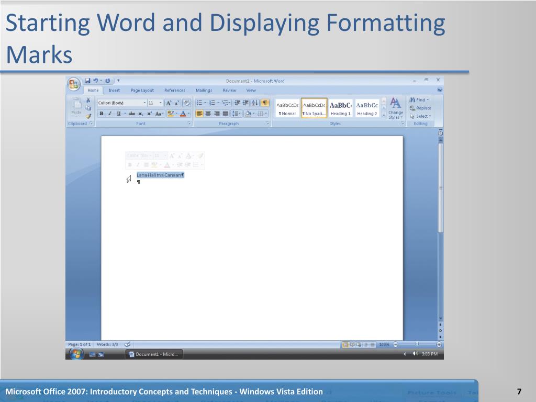The height and width of the screenshot is (402, 536).
Task: Click the Paste clipboard icon
Action: click(76, 103)
